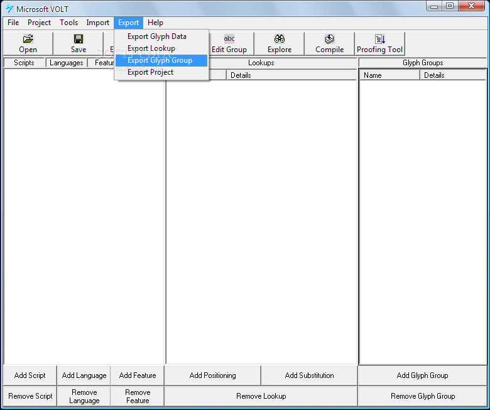Click the Lookups panel header
Viewport: 490px width, 410px height.
coord(261,63)
